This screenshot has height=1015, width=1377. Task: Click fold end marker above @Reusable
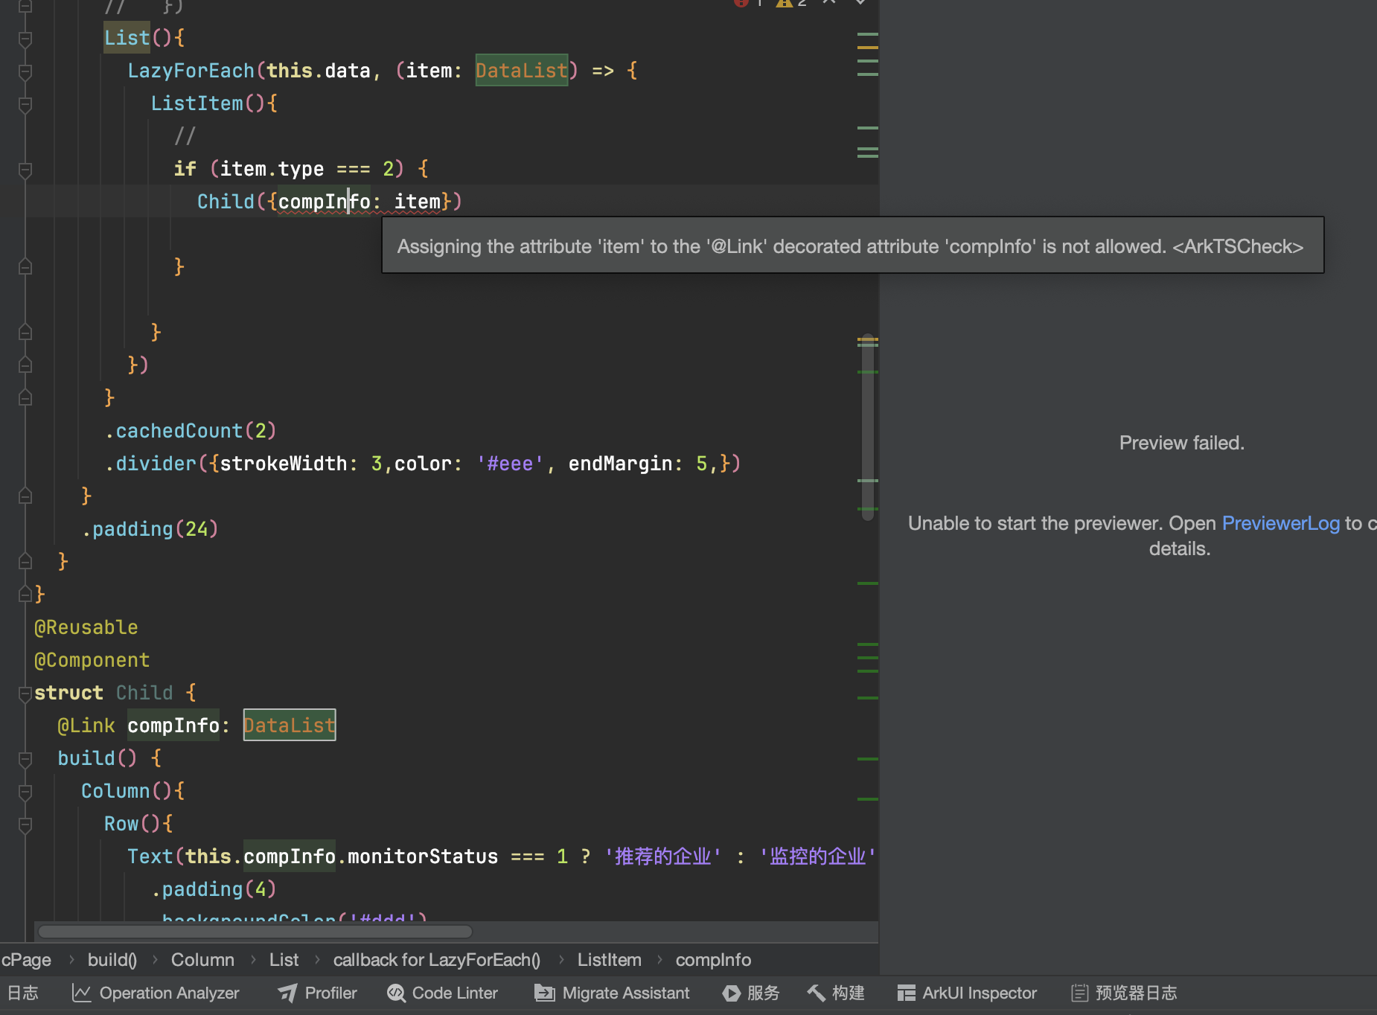[25, 595]
